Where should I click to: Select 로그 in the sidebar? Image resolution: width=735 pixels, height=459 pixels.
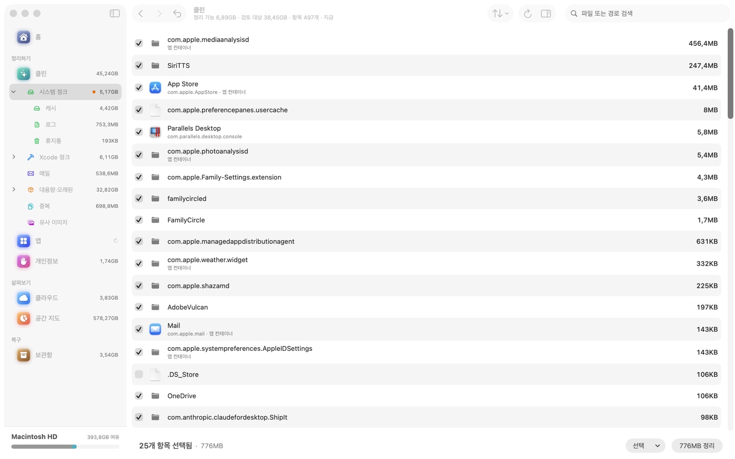(65, 124)
